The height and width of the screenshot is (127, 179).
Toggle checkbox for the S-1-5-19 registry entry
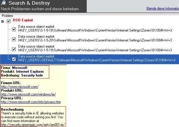14,49
